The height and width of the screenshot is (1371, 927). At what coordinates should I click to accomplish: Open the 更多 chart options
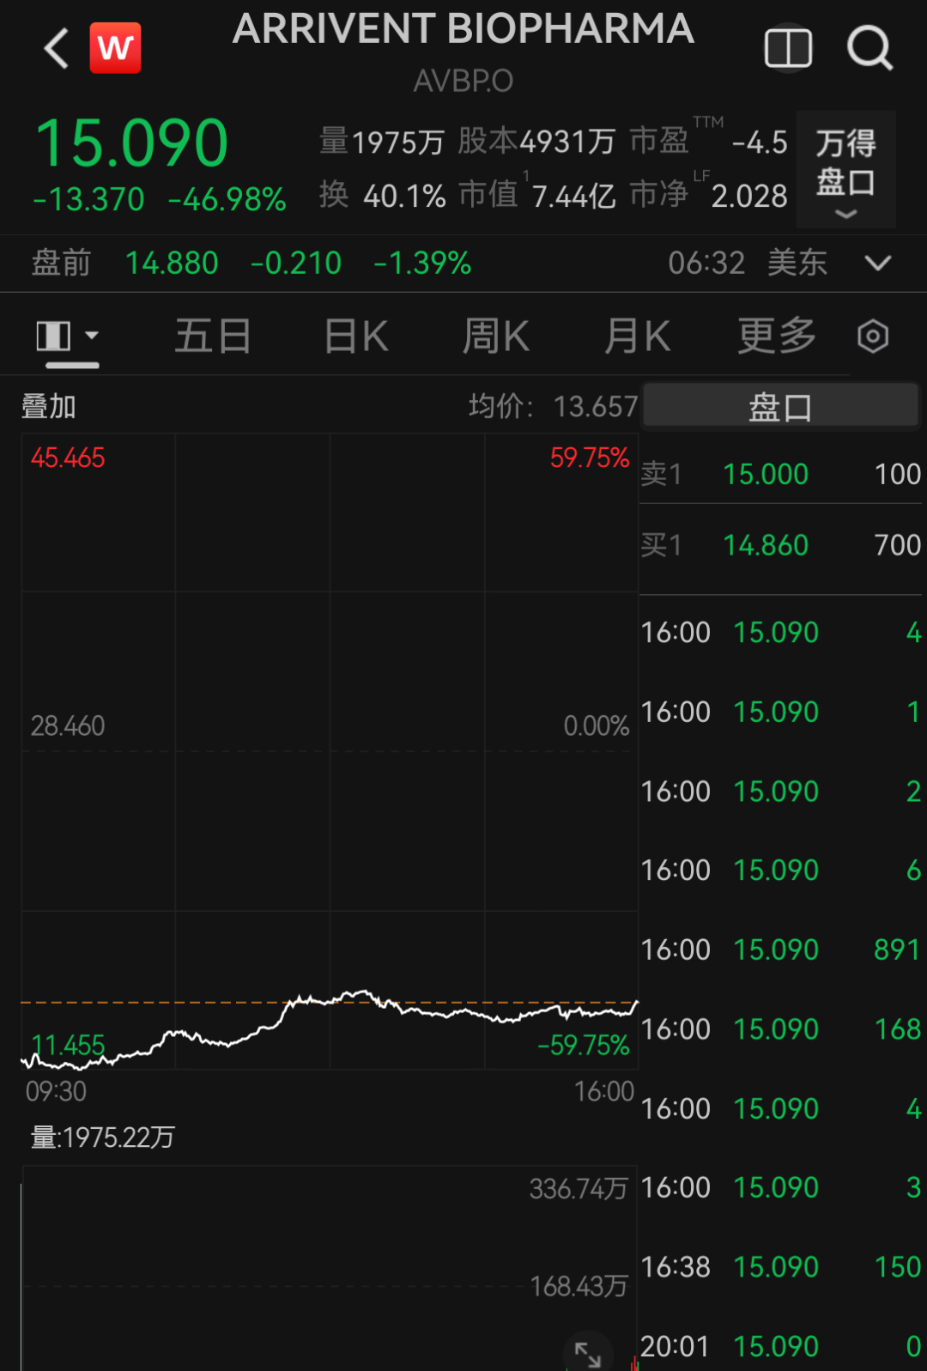pyautogui.click(x=778, y=336)
